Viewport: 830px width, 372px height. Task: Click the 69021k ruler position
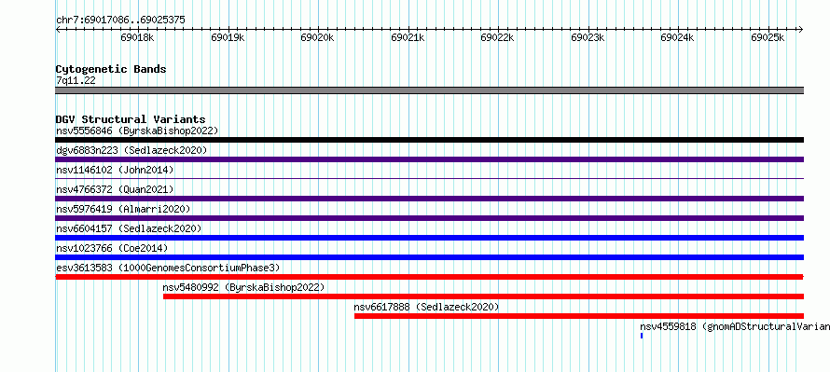click(408, 37)
